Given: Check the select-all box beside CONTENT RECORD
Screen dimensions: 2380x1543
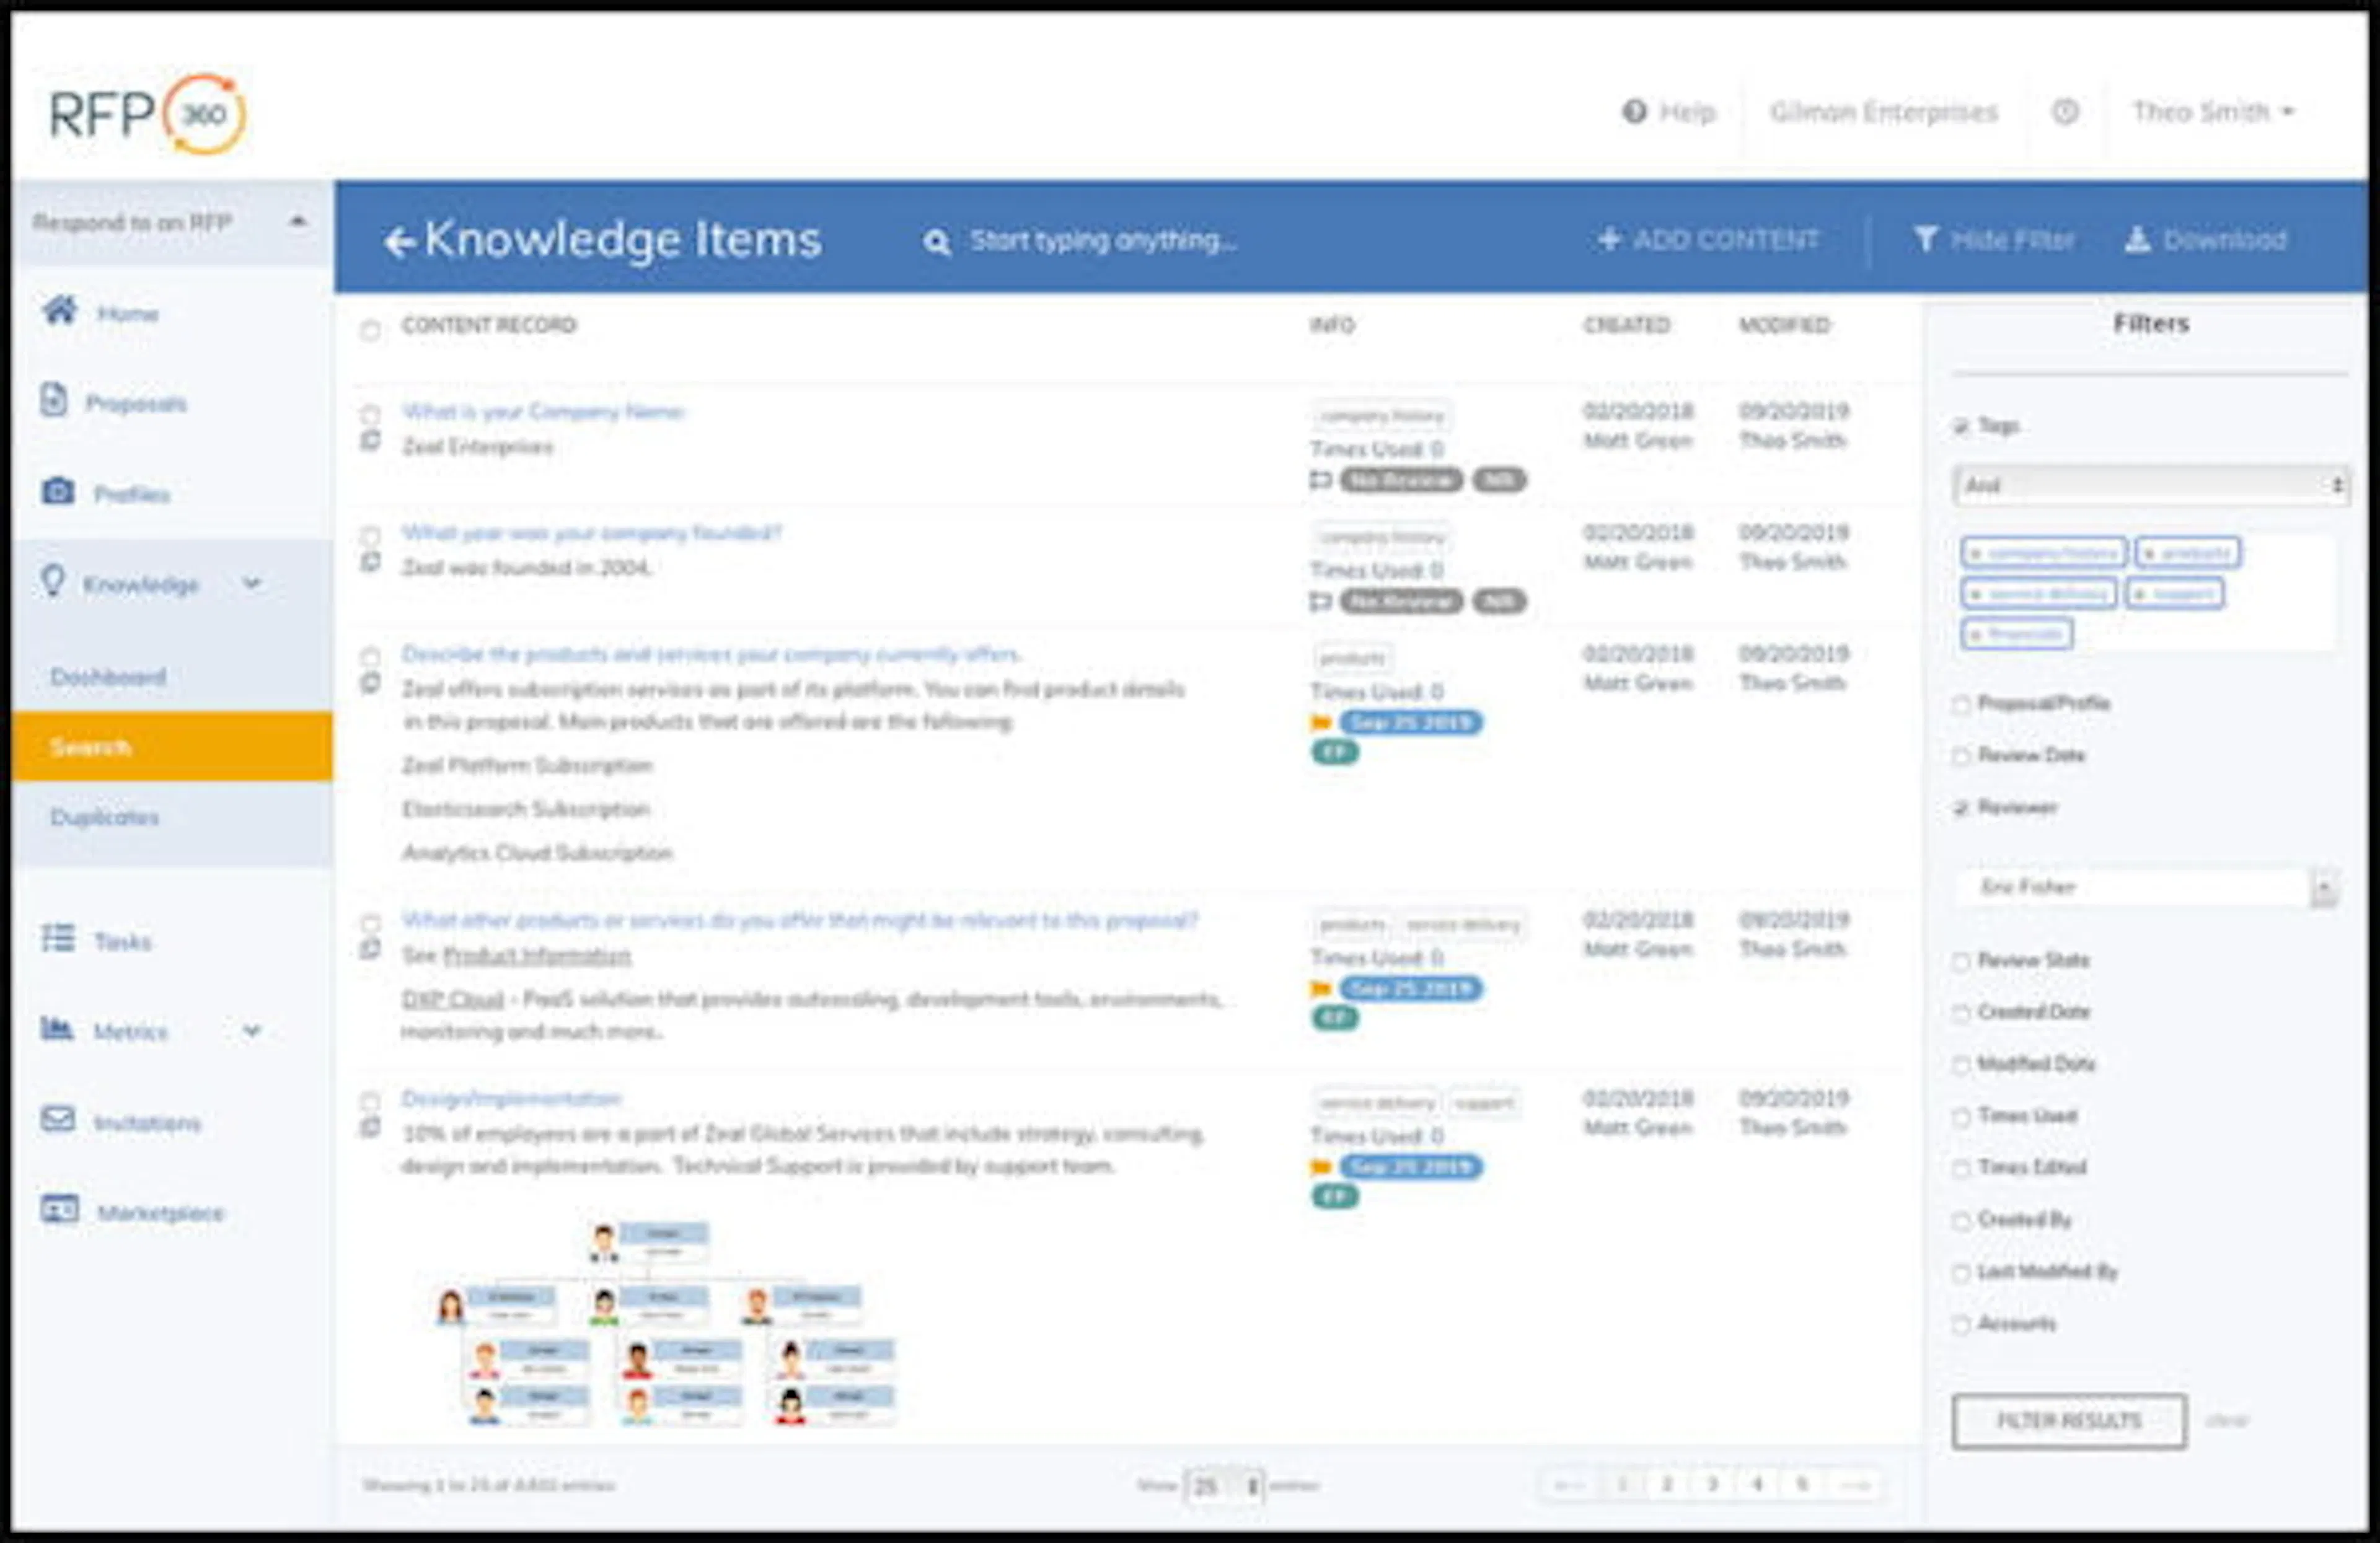Looking at the screenshot, I should 370,330.
